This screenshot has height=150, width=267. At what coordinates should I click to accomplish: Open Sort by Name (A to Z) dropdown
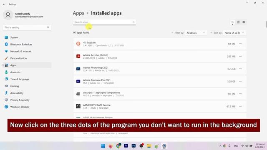point(234,33)
